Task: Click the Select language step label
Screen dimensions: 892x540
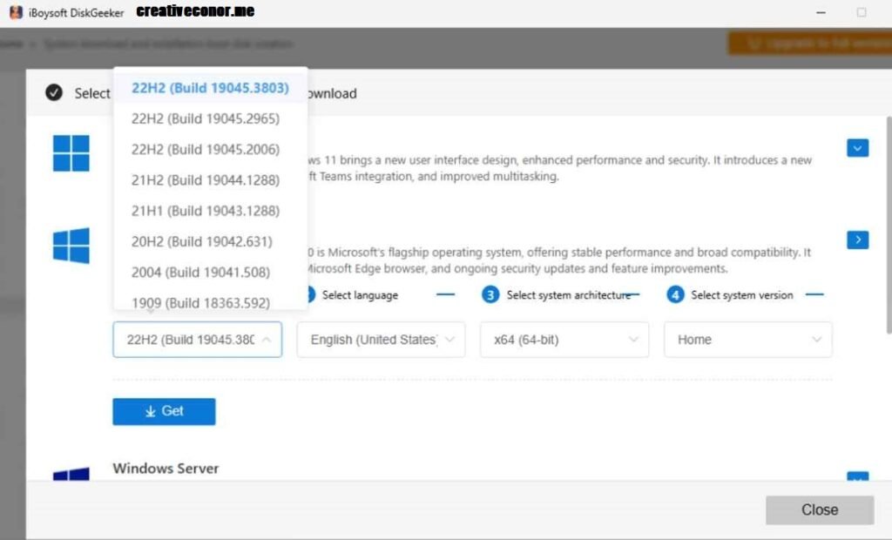Action: point(360,294)
